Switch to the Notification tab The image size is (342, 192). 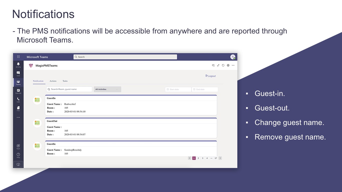coord(38,81)
